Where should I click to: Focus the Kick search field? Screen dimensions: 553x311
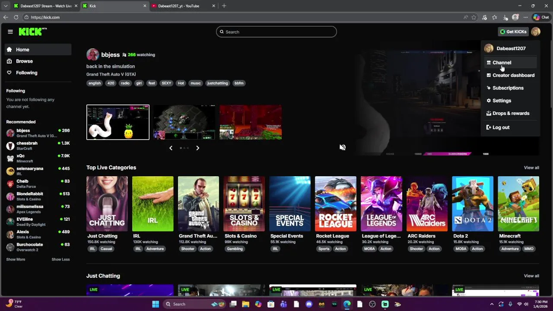click(276, 32)
